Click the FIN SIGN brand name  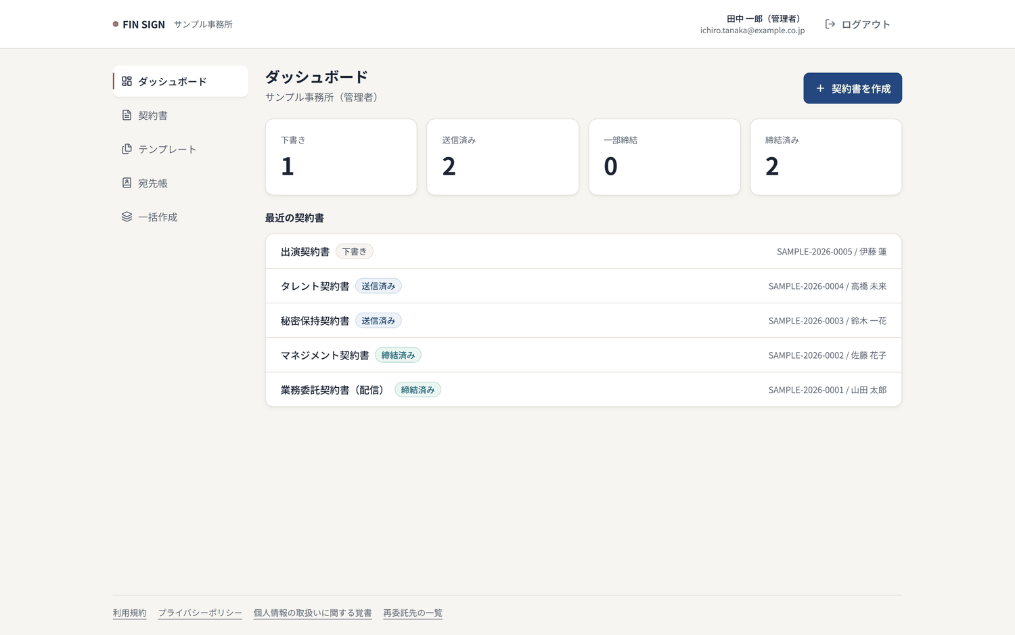(x=143, y=24)
